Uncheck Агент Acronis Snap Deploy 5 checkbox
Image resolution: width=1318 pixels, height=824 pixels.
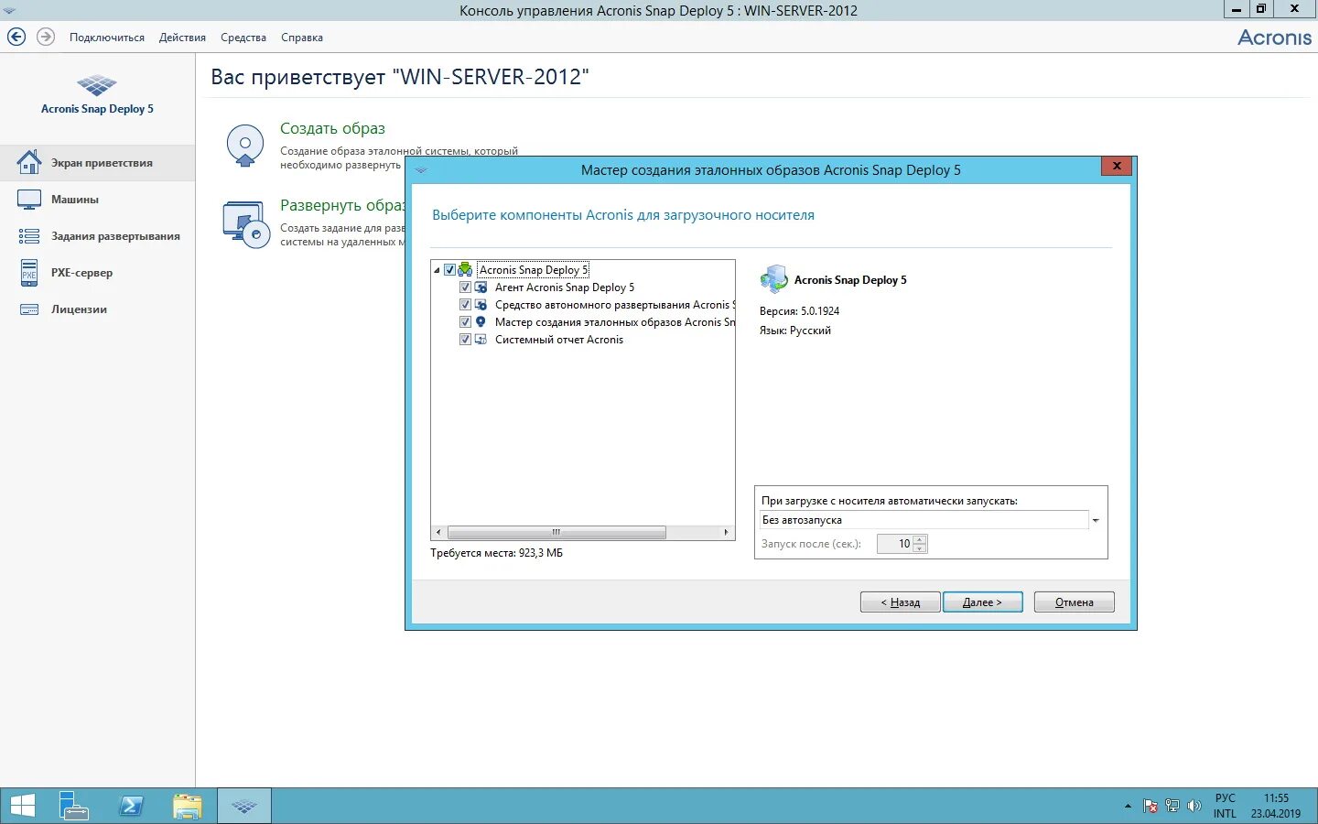(465, 287)
